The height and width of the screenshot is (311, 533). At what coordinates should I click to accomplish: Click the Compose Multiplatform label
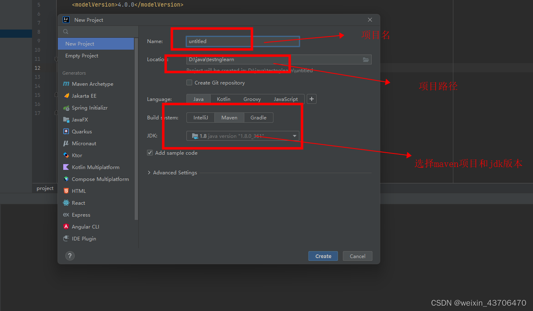coord(100,179)
